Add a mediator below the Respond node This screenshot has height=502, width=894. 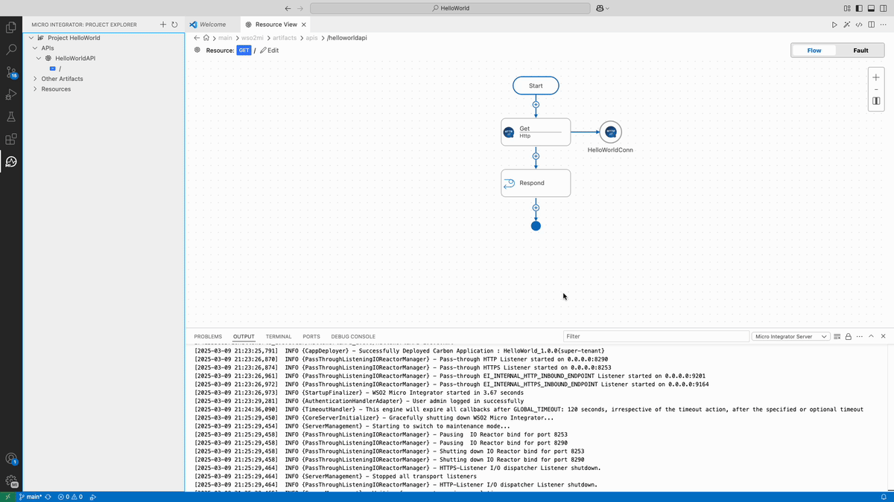tap(536, 208)
